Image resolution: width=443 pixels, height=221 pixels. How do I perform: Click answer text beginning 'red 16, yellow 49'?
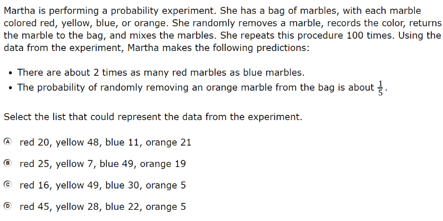tap(103, 185)
